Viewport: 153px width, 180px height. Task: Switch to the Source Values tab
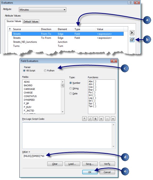click(14, 21)
